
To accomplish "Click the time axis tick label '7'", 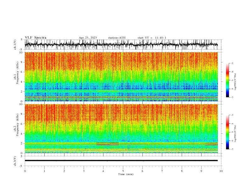I will [162, 171].
